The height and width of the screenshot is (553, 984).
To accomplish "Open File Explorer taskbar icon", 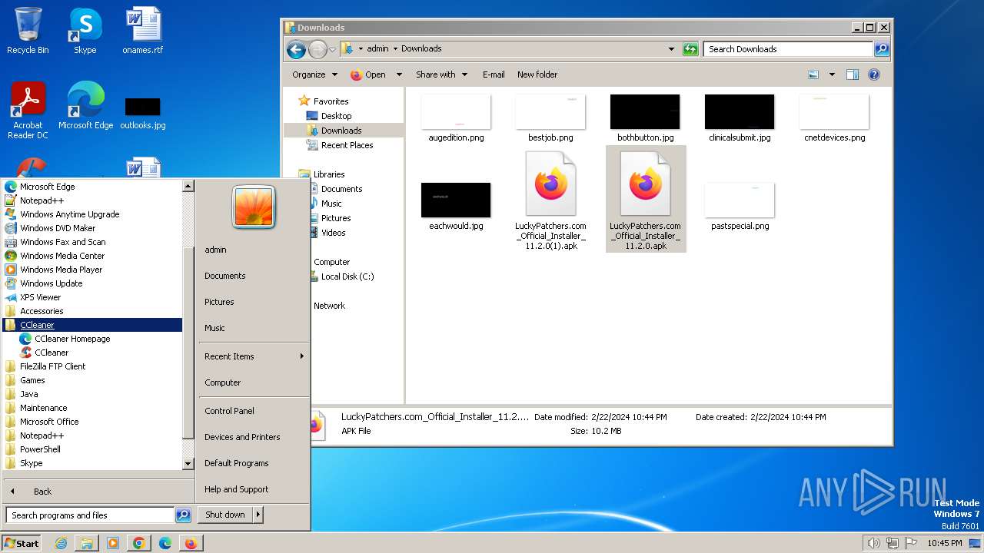I will tap(87, 543).
